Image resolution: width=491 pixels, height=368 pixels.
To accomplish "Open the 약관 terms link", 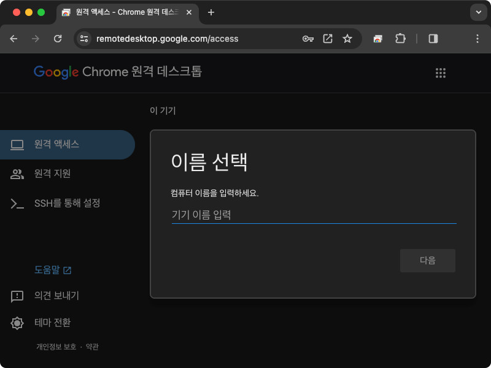I will point(92,347).
